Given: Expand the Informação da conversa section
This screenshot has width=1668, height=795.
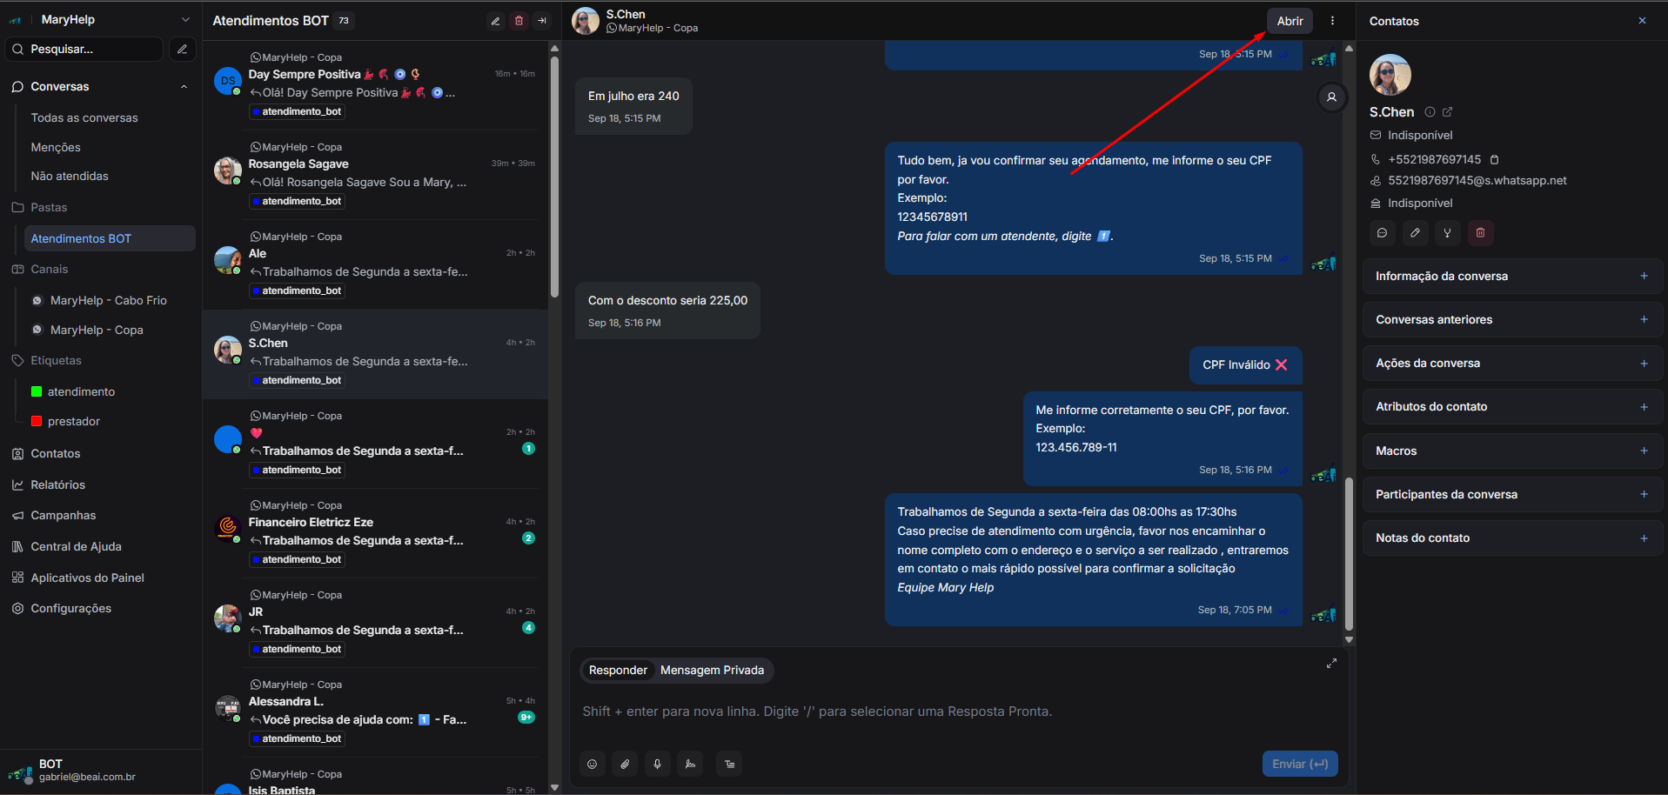Looking at the screenshot, I should point(1644,277).
